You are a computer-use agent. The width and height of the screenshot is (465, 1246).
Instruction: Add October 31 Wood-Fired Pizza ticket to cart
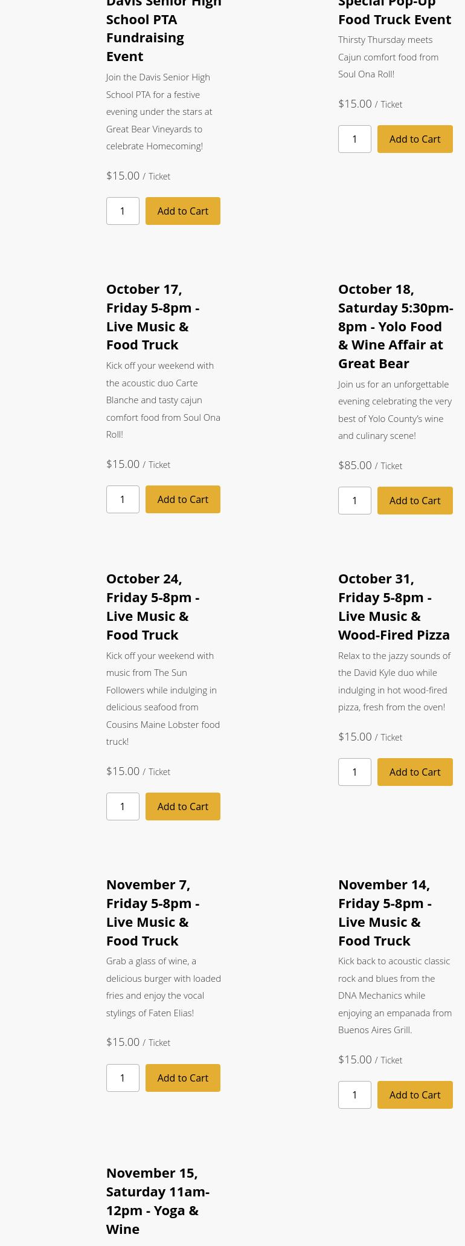pyautogui.click(x=415, y=772)
